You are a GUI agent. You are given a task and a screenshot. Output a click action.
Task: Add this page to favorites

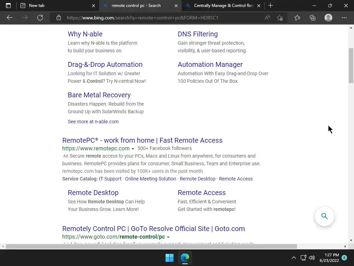click(x=280, y=18)
